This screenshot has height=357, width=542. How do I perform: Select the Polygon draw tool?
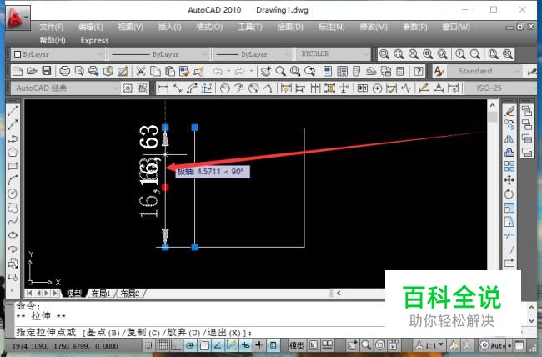13,152
